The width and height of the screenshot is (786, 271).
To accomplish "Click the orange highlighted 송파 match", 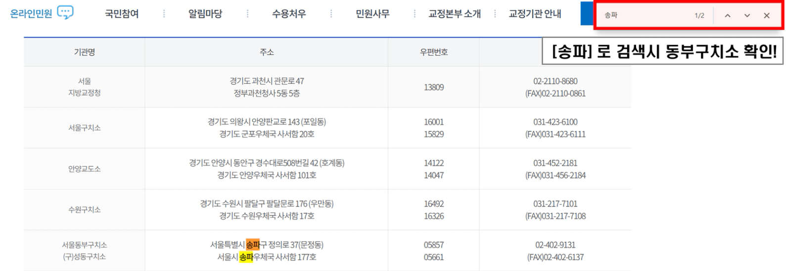I will point(252,245).
